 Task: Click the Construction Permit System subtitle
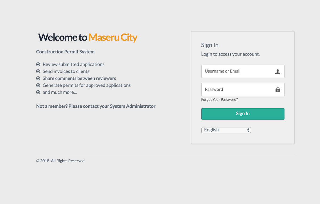(65, 52)
